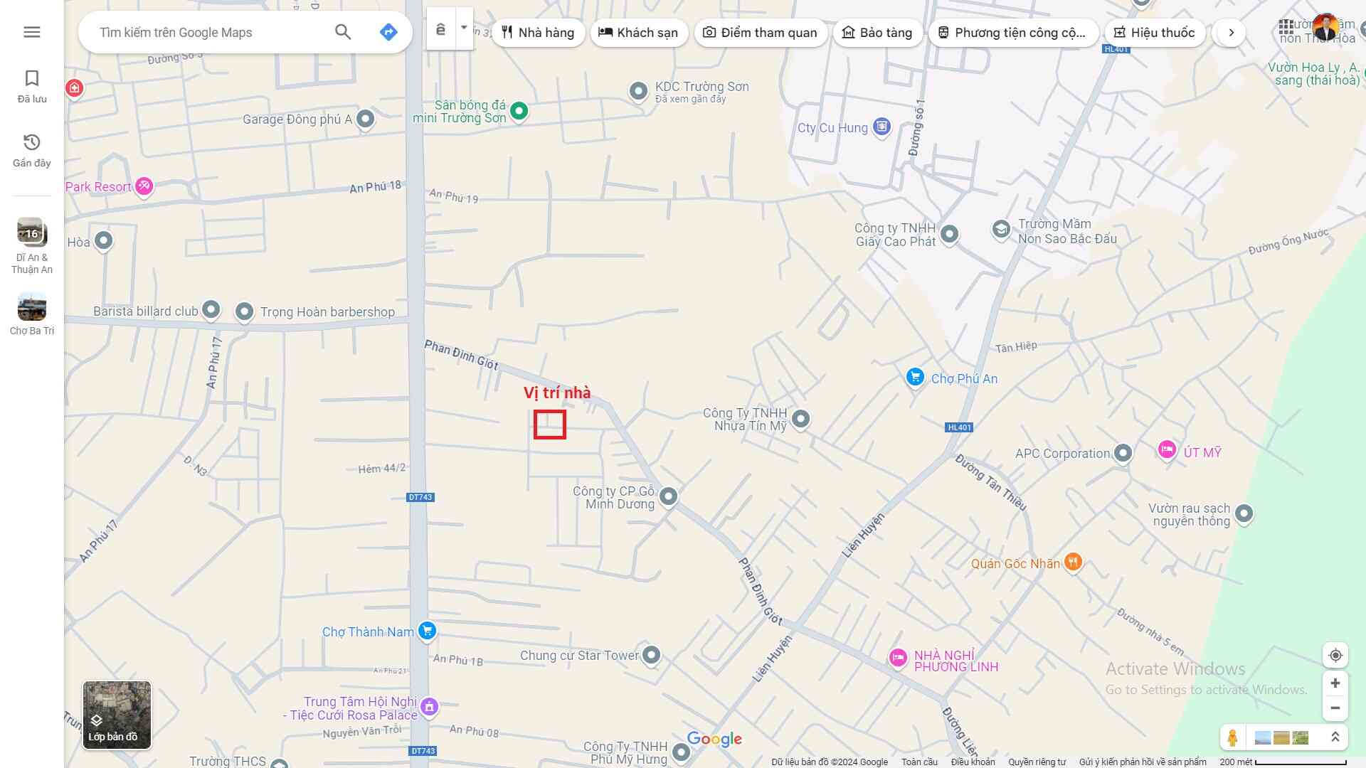The image size is (1366, 768).
Task: Focus the Tìm kiếm trên Google Maps field
Action: 213,33
